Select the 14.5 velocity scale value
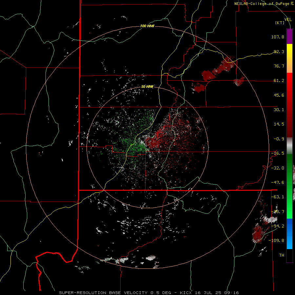 279,124
